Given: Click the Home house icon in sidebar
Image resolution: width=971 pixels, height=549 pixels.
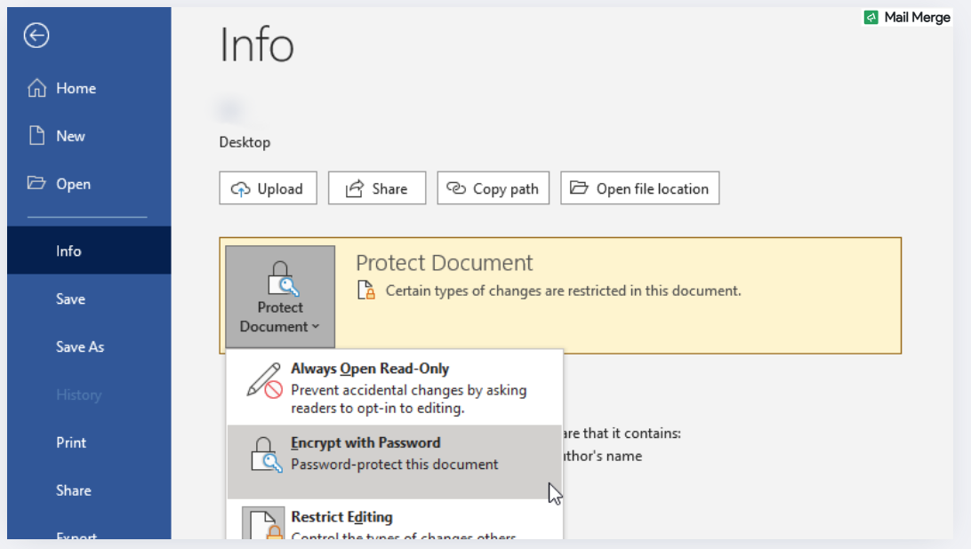Looking at the screenshot, I should click(36, 88).
